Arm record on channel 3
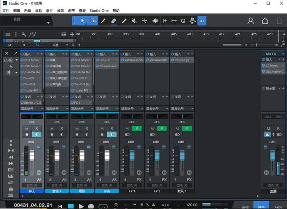The width and height of the screenshot is (287, 209). (x=77, y=135)
